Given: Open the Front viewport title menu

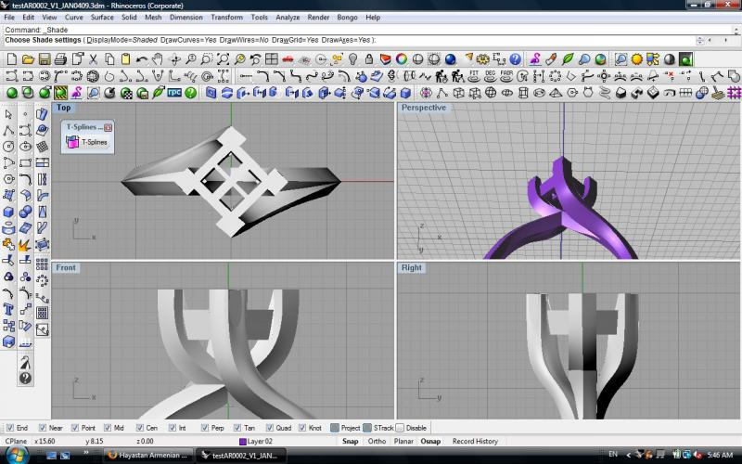Looking at the screenshot, I should [66, 267].
